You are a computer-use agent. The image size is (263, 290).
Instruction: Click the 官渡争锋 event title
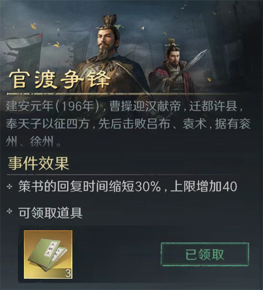[x=59, y=80]
